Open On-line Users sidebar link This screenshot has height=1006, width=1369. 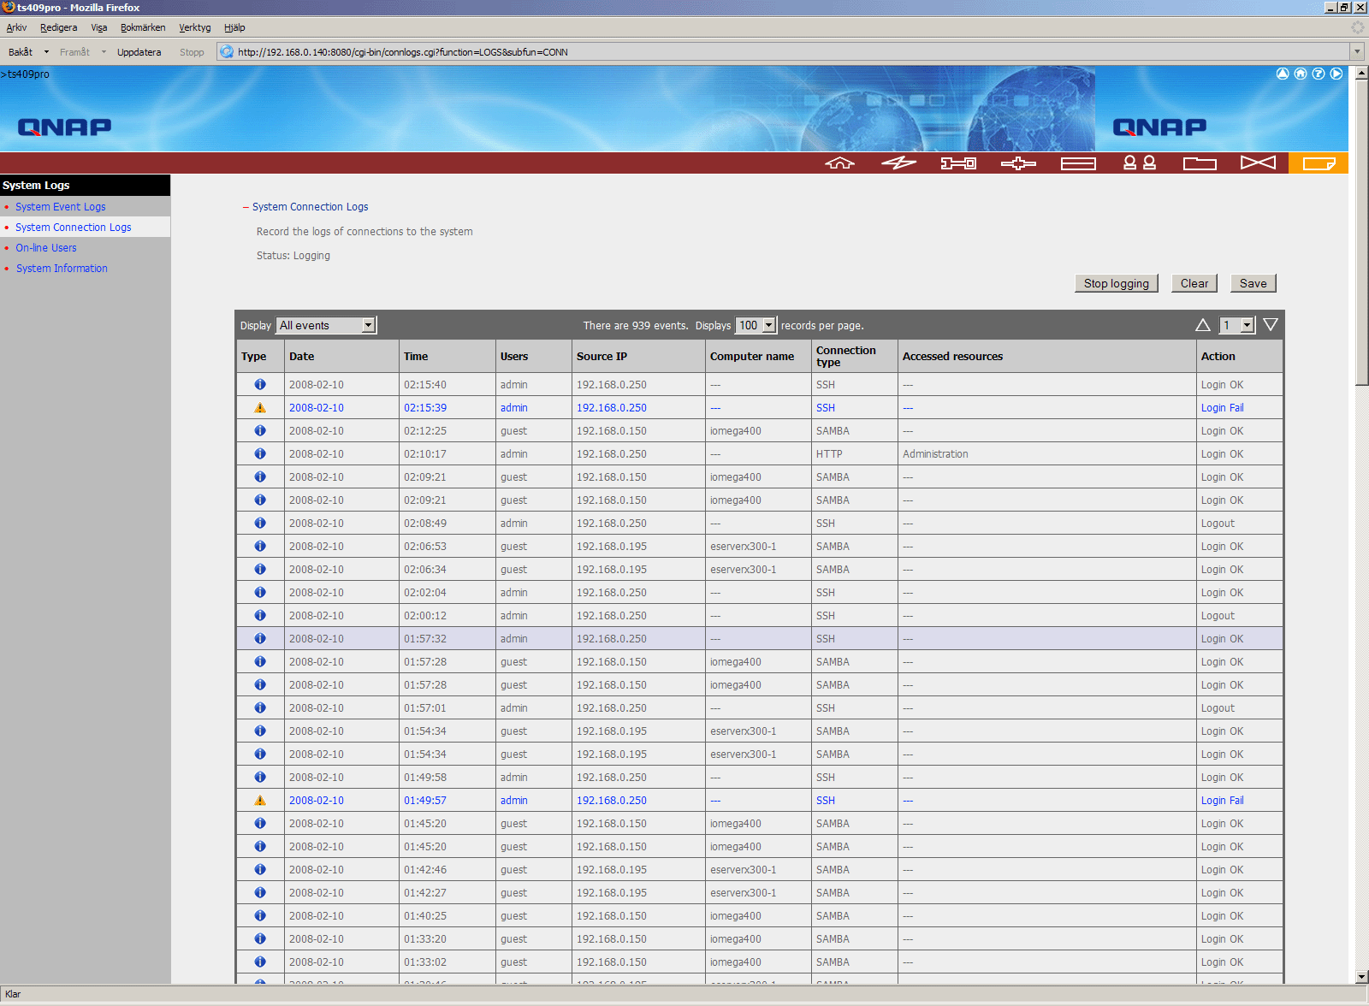point(45,248)
